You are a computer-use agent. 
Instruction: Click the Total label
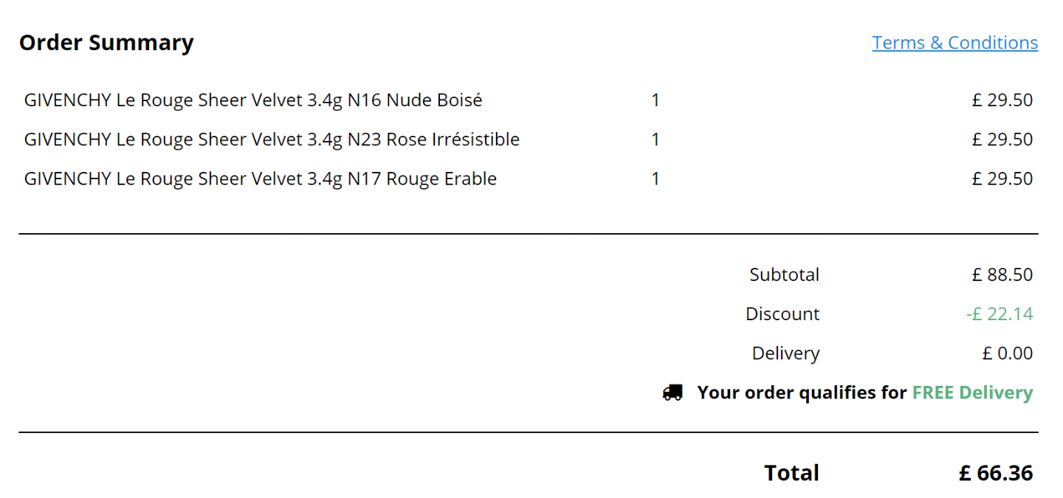point(791,473)
